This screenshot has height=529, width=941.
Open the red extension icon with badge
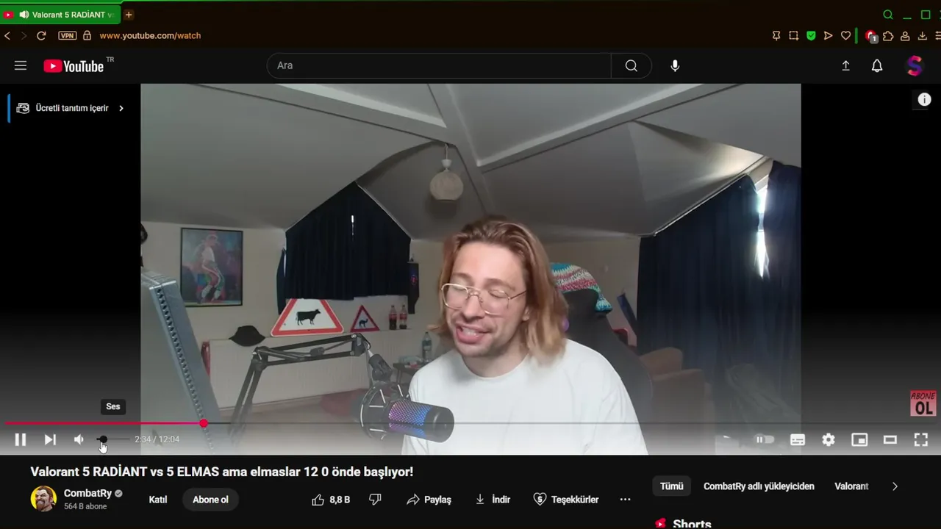pyautogui.click(x=871, y=36)
